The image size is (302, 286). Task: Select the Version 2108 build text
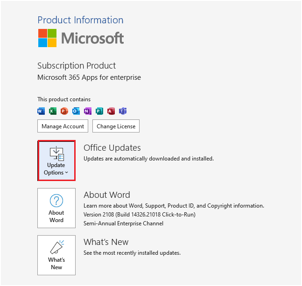click(139, 215)
